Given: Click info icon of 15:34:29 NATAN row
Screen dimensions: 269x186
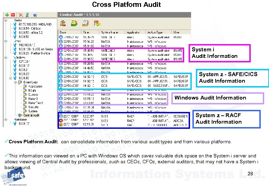Looking at the screenshot, I should click(61, 41).
